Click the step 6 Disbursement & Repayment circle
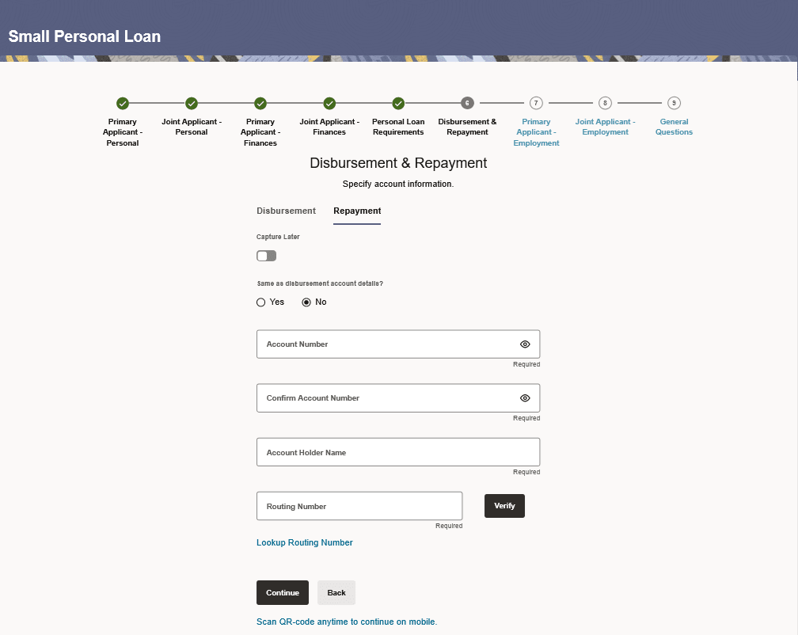 [x=467, y=103]
